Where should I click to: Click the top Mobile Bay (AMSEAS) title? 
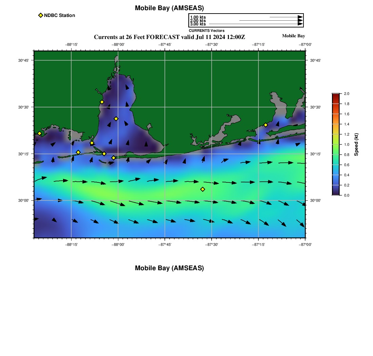pos(169,8)
